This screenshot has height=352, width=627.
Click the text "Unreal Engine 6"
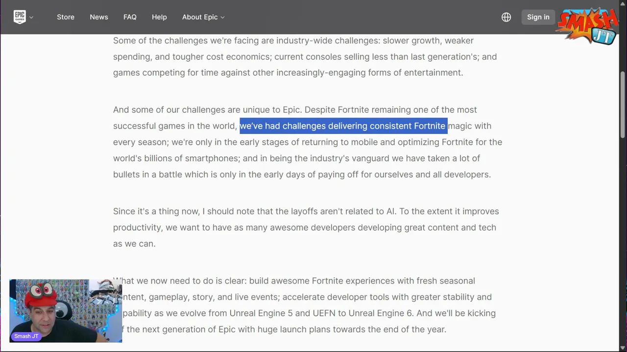pyautogui.click(x=381, y=313)
